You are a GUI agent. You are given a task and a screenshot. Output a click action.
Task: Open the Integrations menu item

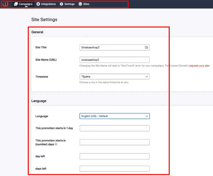coord(46,4)
